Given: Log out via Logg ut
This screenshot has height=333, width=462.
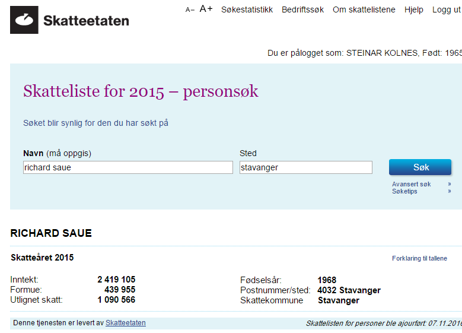Looking at the screenshot, I should pos(446,9).
